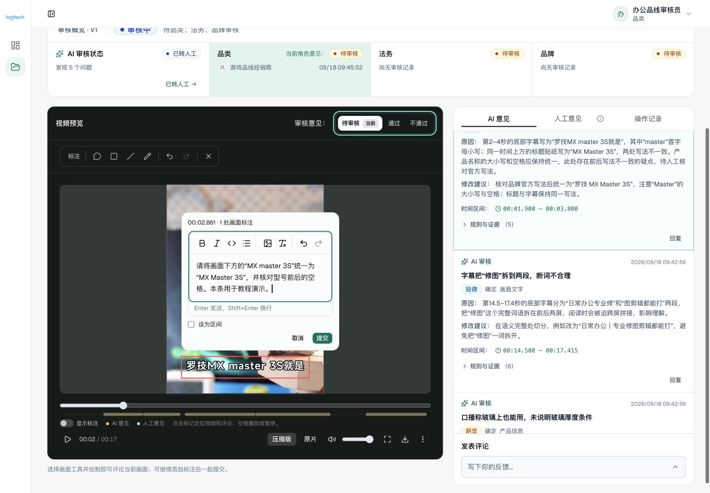
Task: Open the 品牌 review card
Action: pyautogui.click(x=613, y=69)
